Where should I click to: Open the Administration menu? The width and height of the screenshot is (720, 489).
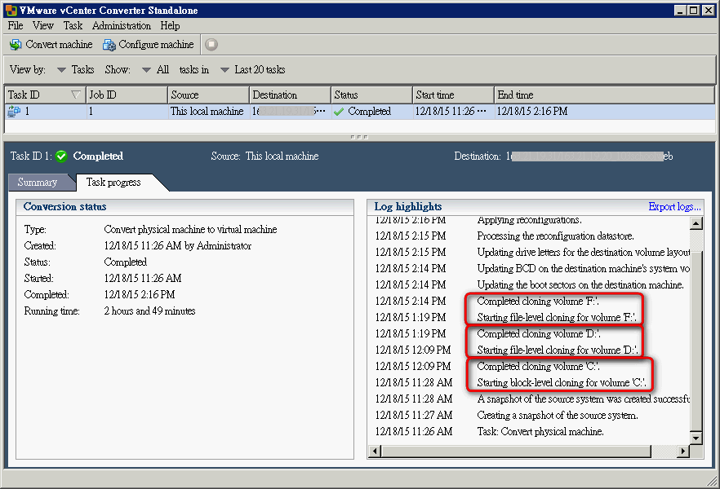click(121, 25)
